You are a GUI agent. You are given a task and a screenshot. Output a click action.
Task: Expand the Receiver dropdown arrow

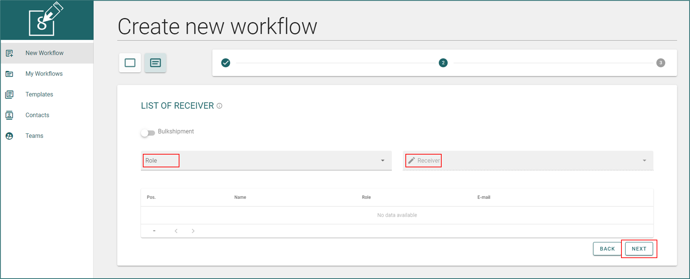[x=645, y=161]
